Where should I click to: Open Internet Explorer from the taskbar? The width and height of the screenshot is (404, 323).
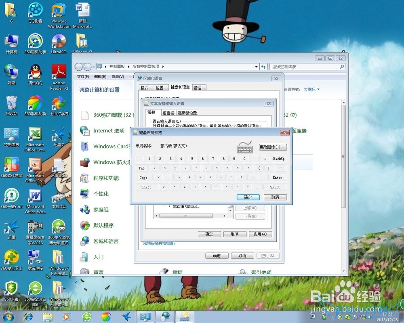(28, 317)
